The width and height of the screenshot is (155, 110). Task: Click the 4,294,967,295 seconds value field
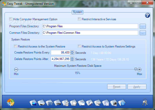tap(61, 59)
